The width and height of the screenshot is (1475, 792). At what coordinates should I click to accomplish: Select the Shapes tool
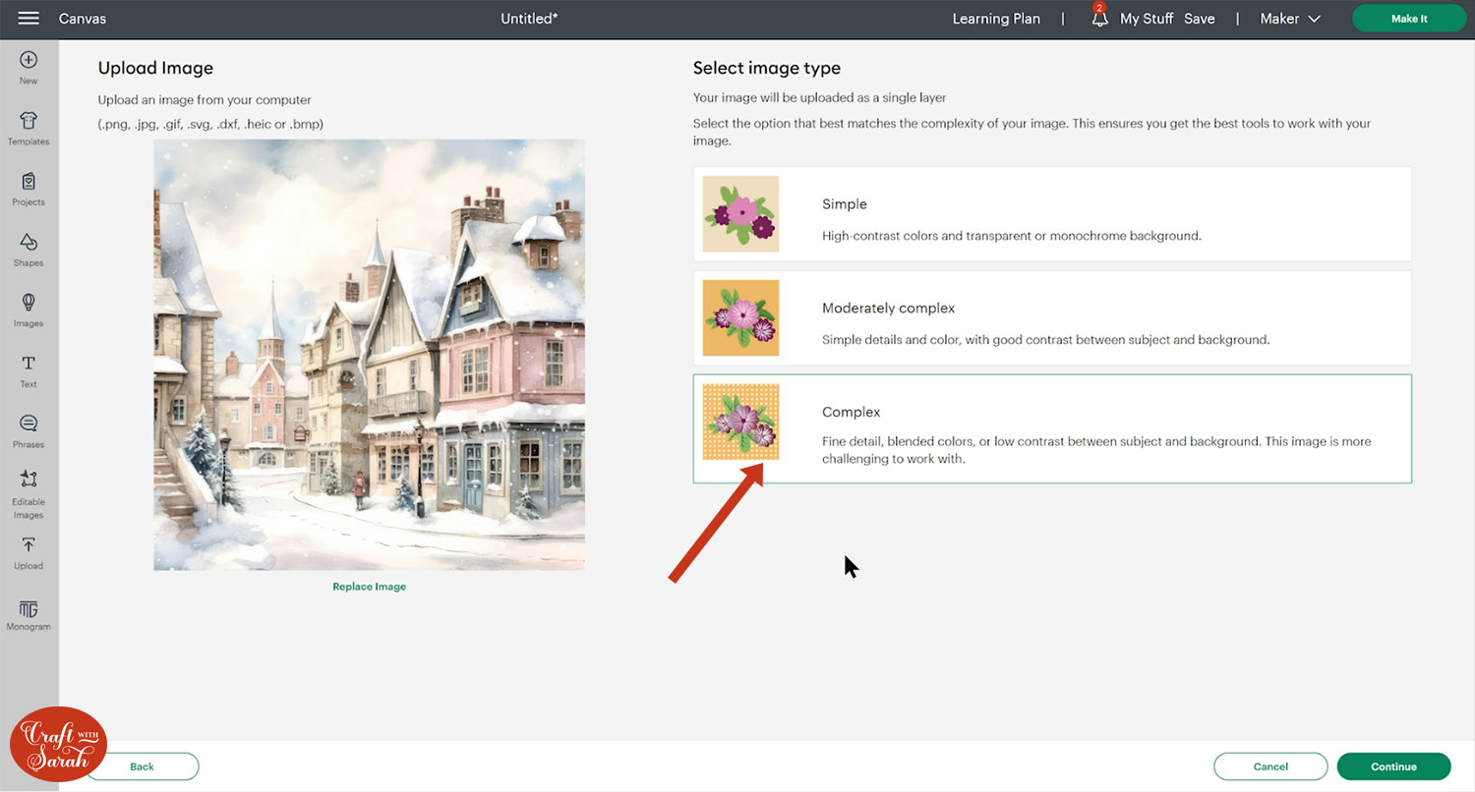tap(29, 244)
